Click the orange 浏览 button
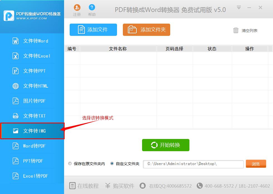 [256, 164]
